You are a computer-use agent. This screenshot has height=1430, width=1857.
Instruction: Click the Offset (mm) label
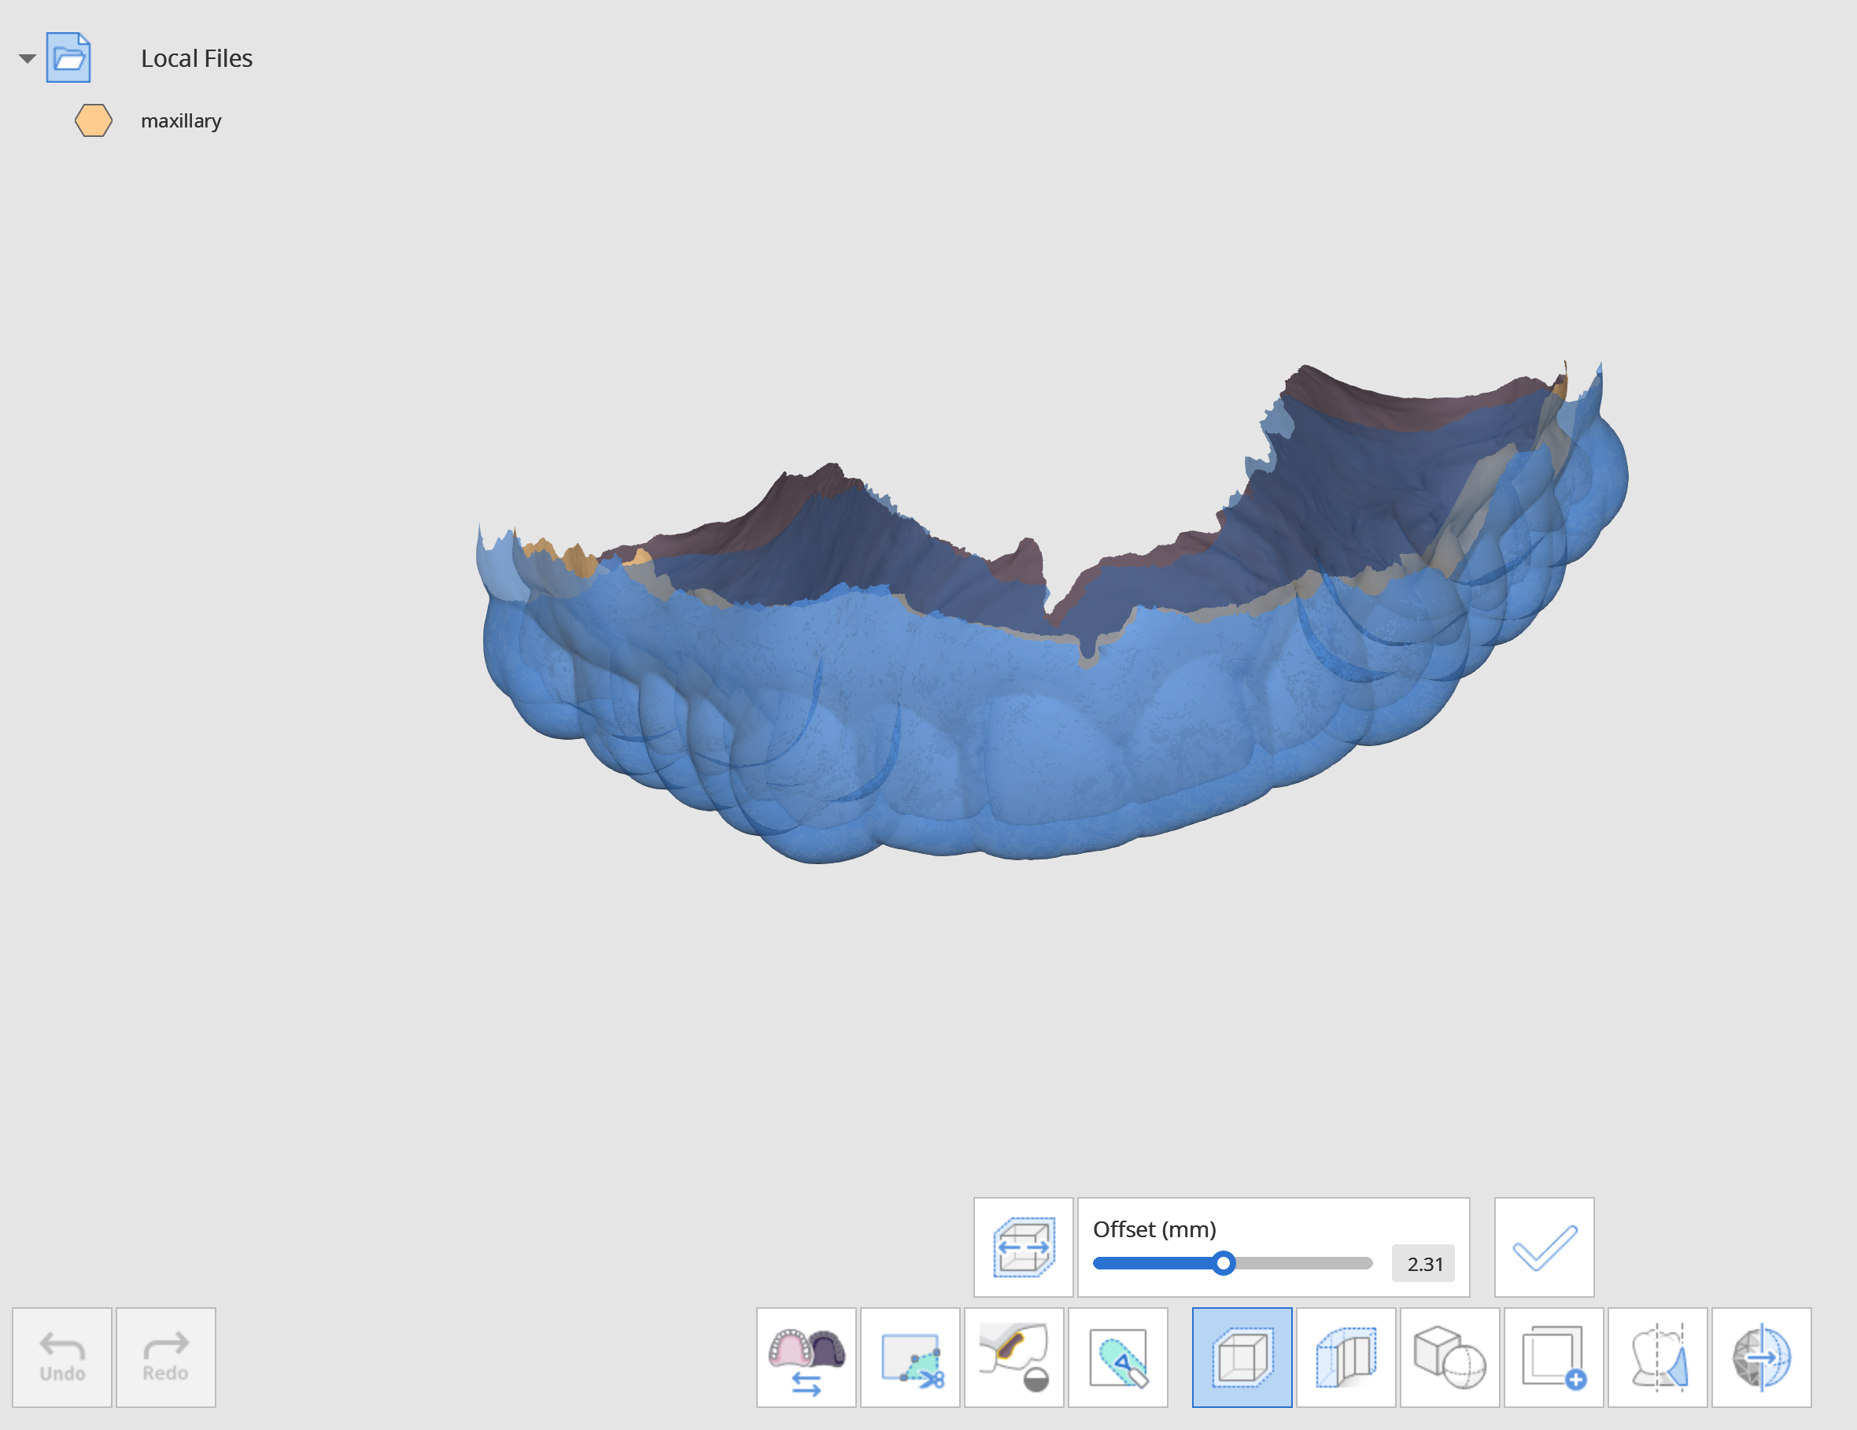(1154, 1229)
